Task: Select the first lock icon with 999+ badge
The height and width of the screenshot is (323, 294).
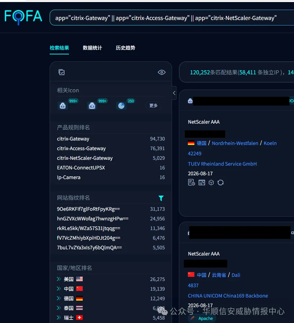Action: (63, 106)
